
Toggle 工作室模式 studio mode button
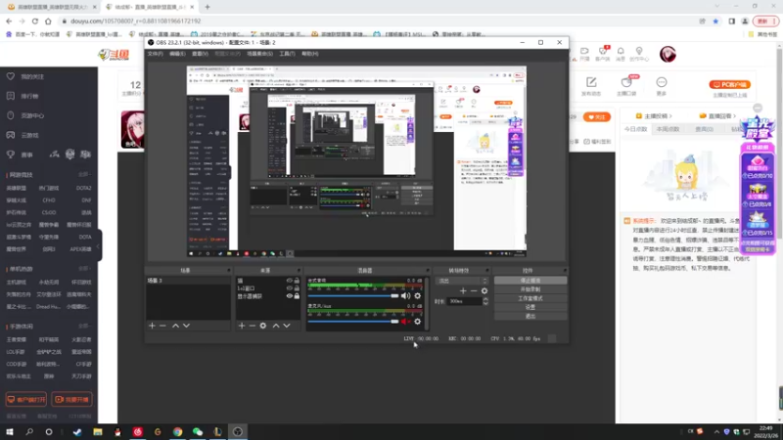click(x=530, y=298)
